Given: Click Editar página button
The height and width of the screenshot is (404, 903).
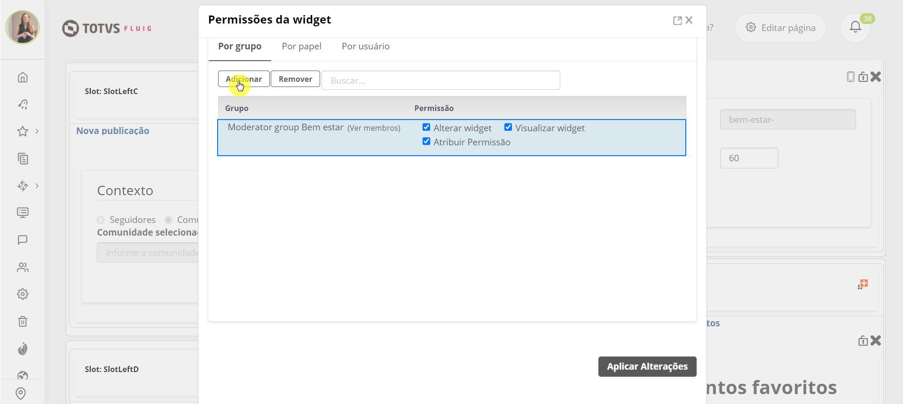Looking at the screenshot, I should point(780,28).
